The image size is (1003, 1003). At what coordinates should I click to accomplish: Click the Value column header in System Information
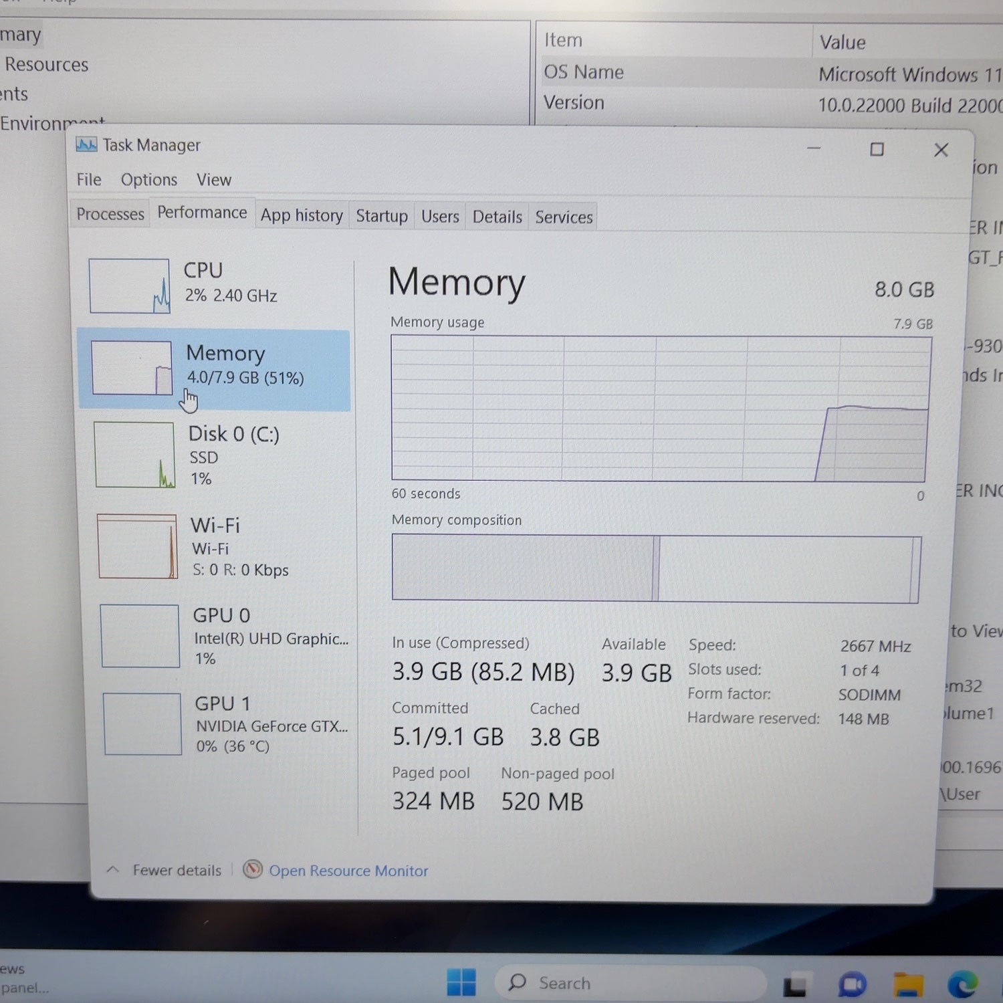(x=908, y=42)
